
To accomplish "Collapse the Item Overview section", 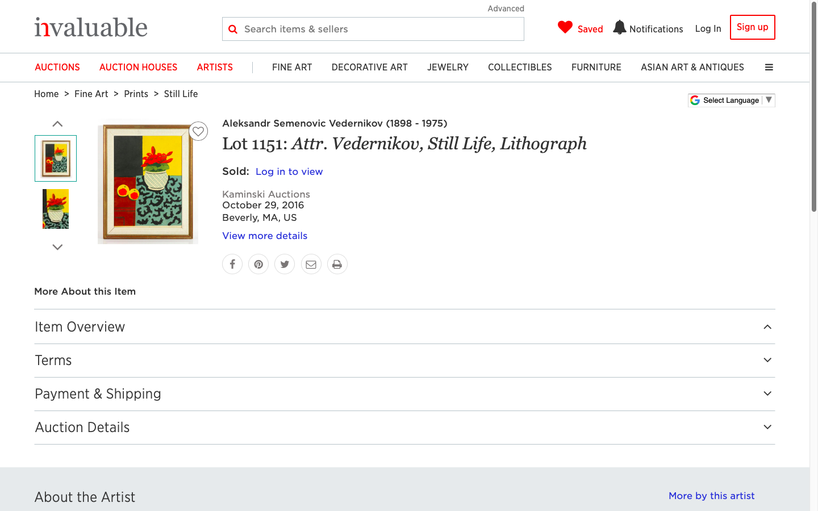I will [767, 326].
